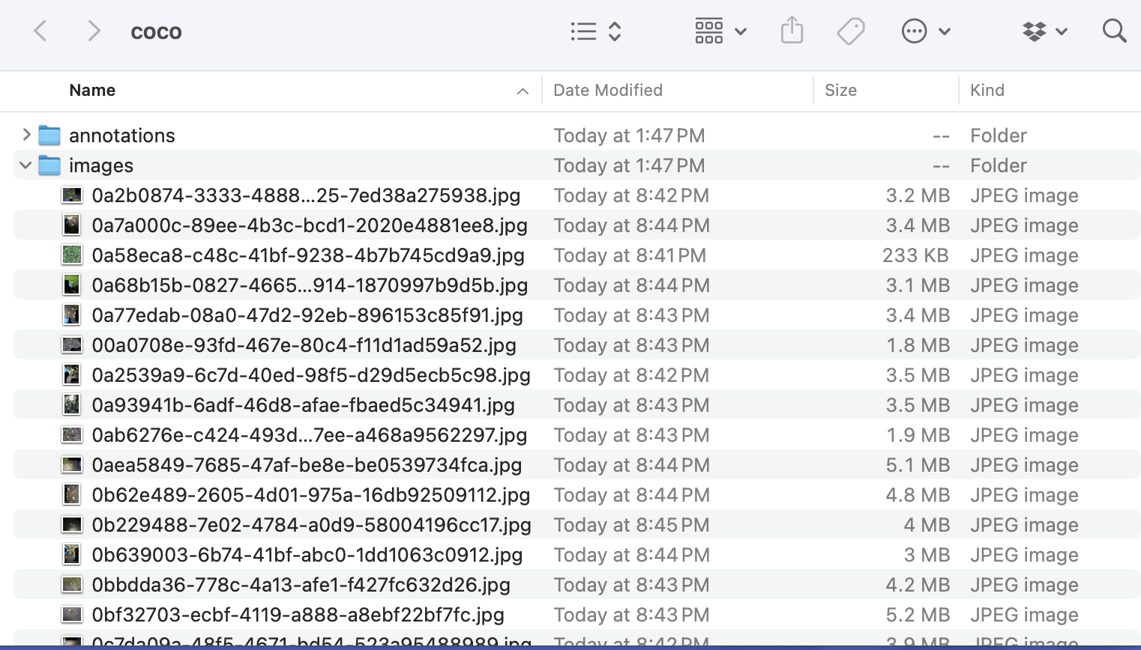Open the More actions ellipsis menu
Viewport: 1141px width, 650px height.
click(924, 31)
